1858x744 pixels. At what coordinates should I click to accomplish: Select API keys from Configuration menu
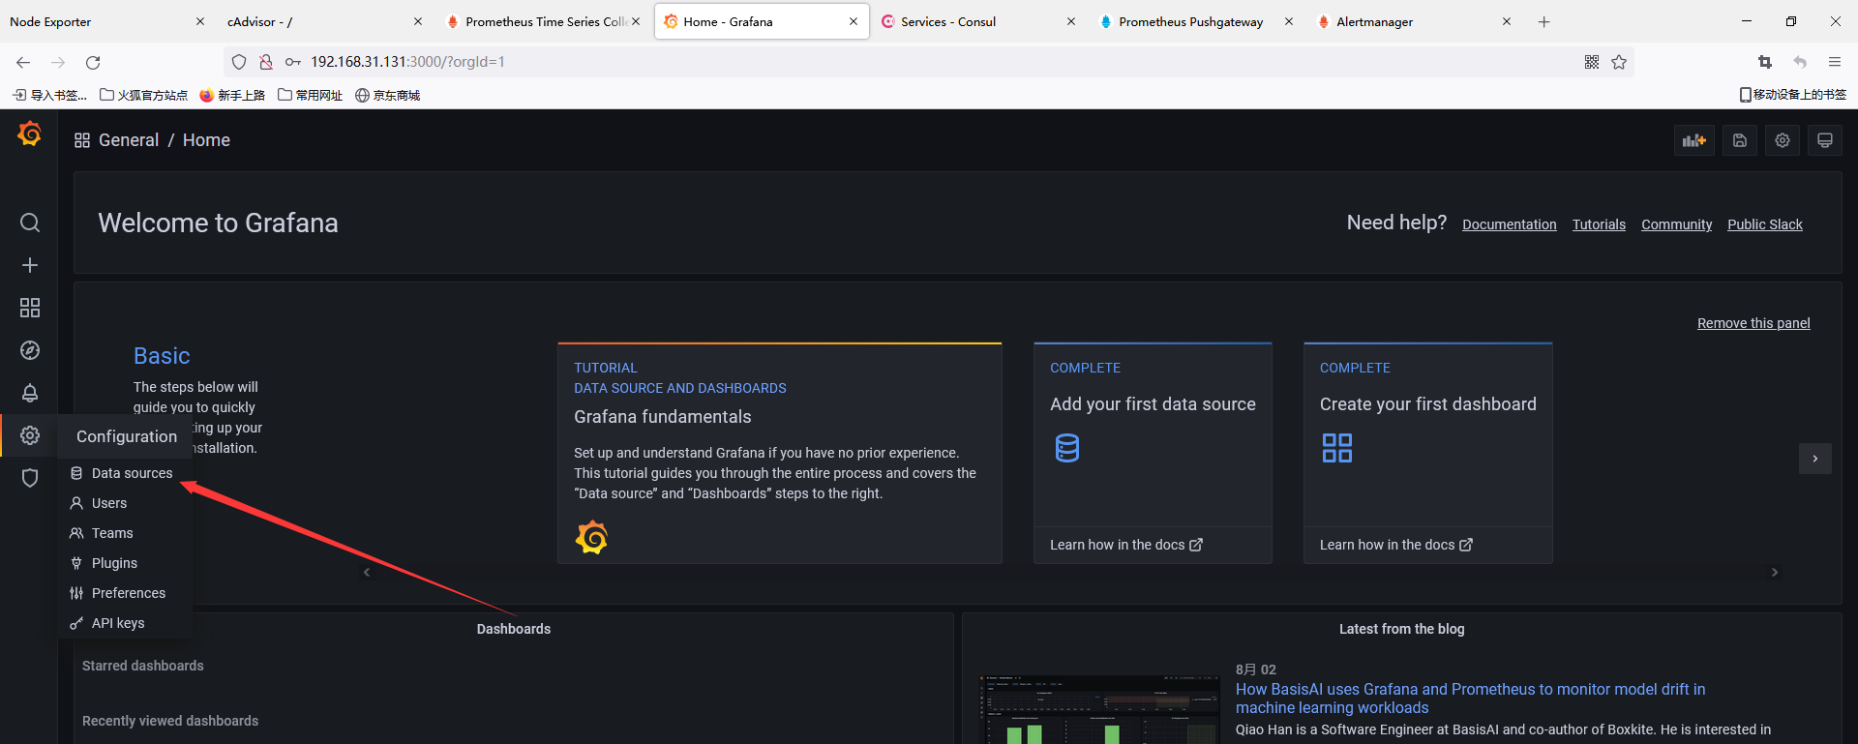125,623
